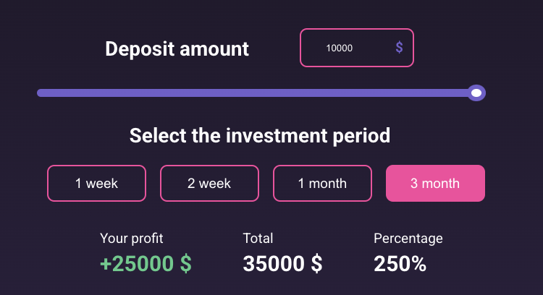Pick the 1 month investment period
543x295 pixels.
(x=322, y=184)
